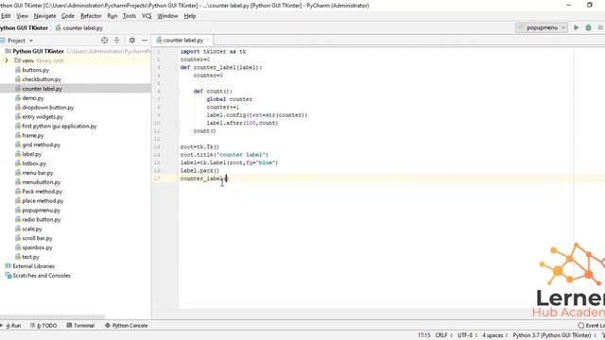Expand the venv library root folder
This screenshot has height=340, width=605.
point(7,60)
